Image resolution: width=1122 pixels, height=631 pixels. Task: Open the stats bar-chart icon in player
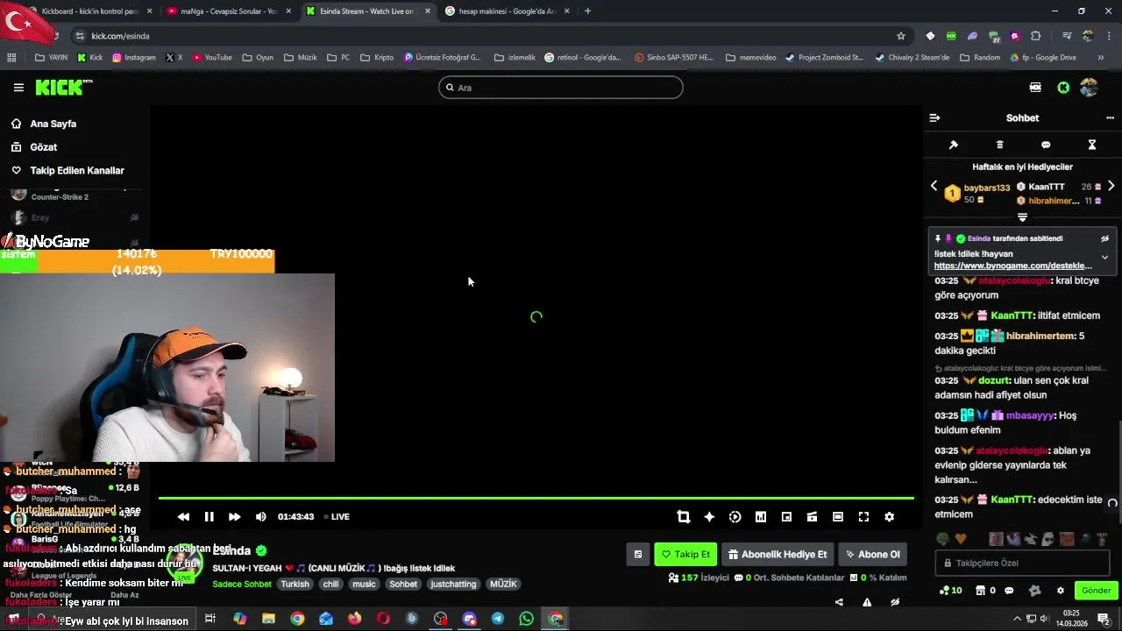coord(761,517)
